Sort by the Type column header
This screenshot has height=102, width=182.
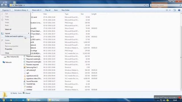coord(67,14)
